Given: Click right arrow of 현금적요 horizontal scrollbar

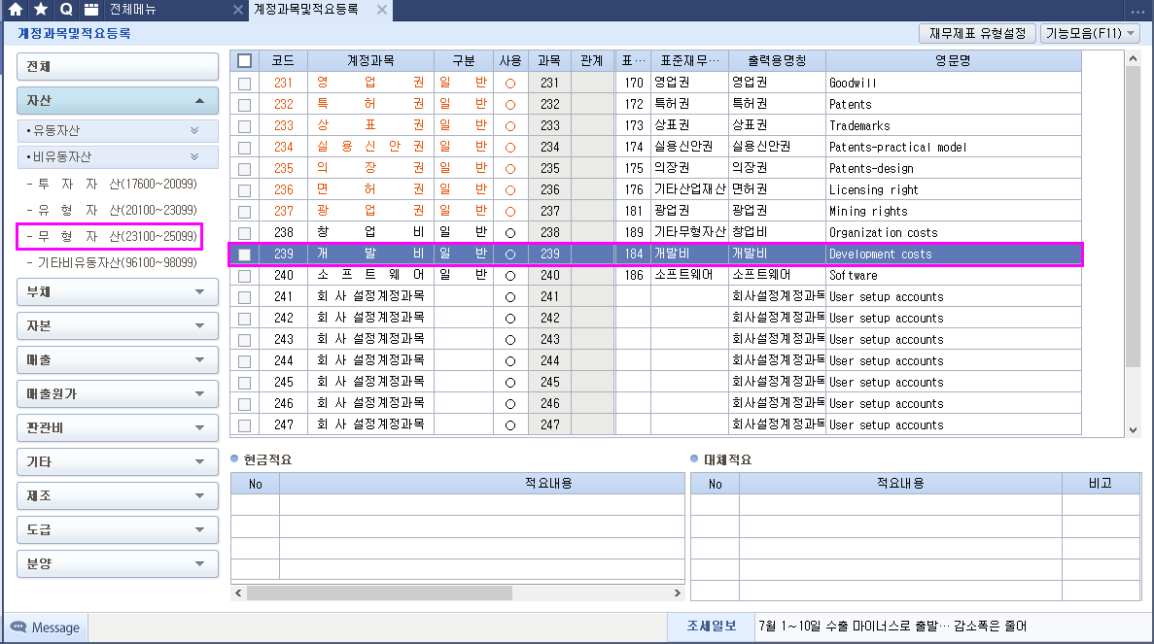Looking at the screenshot, I should coord(677,593).
